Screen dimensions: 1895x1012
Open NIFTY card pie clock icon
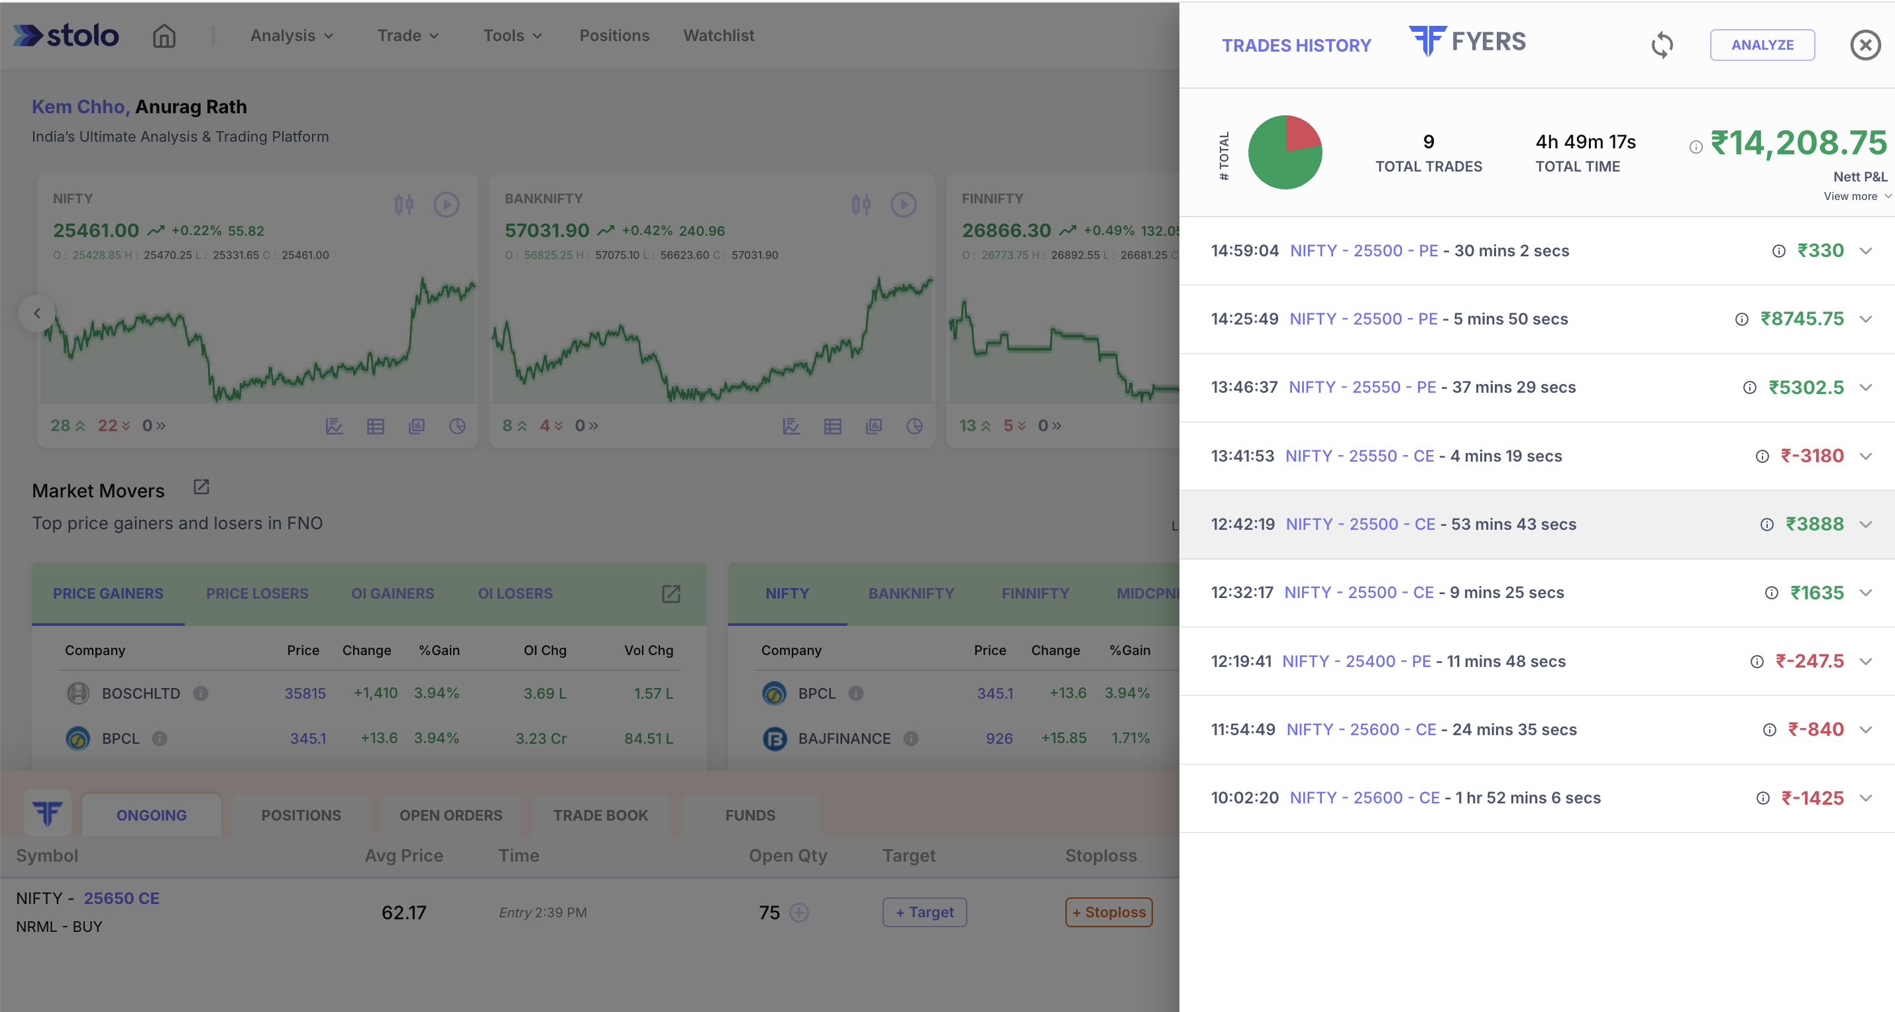[x=458, y=426]
